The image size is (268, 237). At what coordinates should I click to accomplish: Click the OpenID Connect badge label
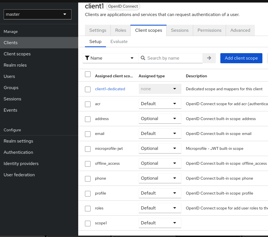[123, 6]
